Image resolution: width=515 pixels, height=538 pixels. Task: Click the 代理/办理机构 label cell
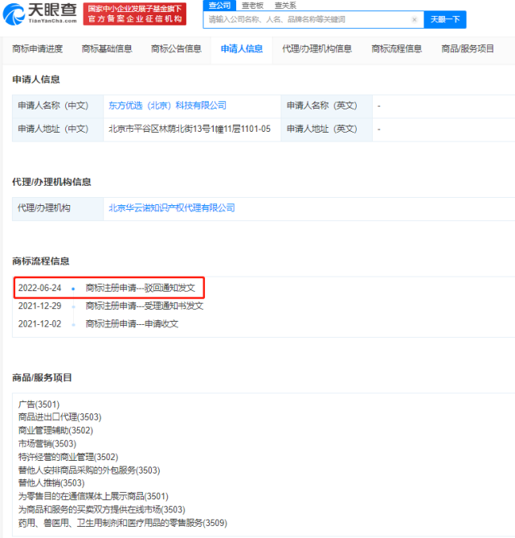[x=58, y=208]
